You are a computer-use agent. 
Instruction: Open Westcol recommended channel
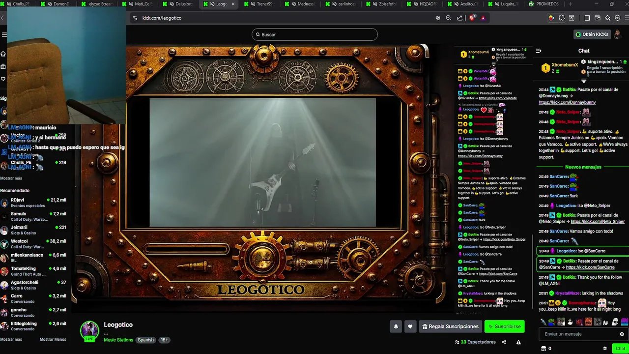(33, 244)
